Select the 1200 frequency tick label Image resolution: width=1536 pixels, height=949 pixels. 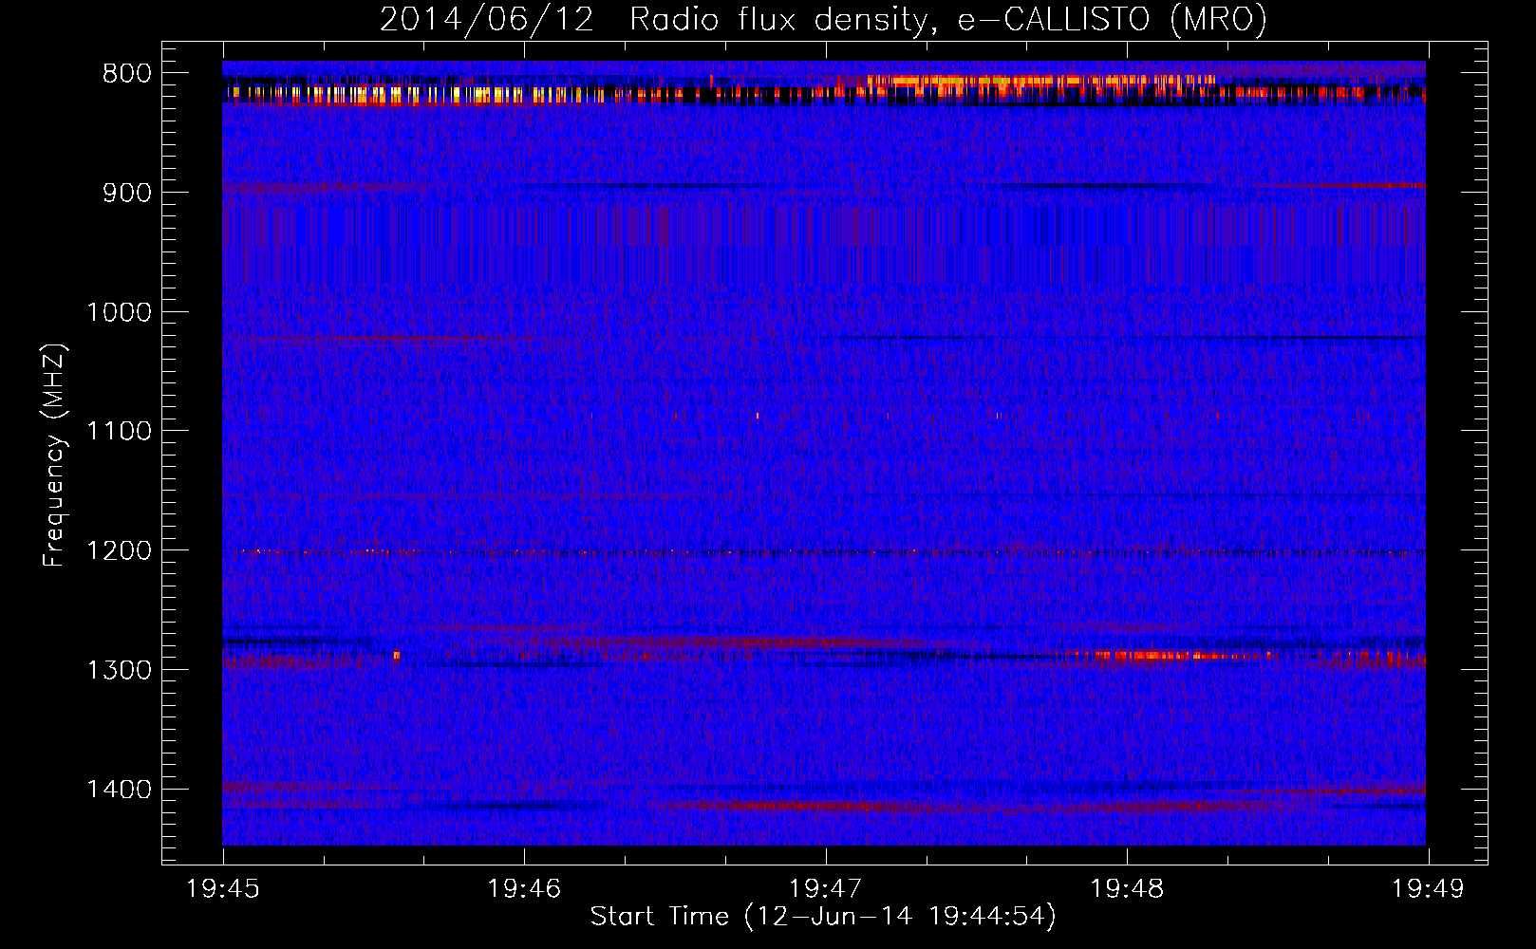[119, 551]
